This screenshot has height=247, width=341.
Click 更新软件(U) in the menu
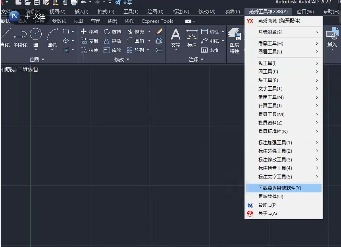point(271,197)
